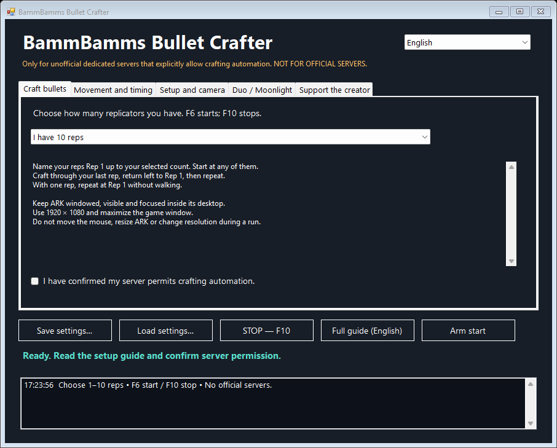Click the 'Name your reps Rep 1' instruction line
The width and height of the screenshot is (557, 448).
(145, 167)
